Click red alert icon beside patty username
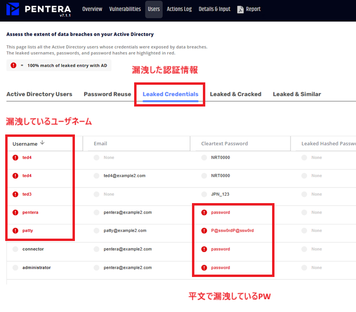Screen dimensions: 356x312 coord(16,231)
